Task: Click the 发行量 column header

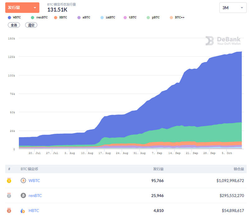Action: [157, 169]
